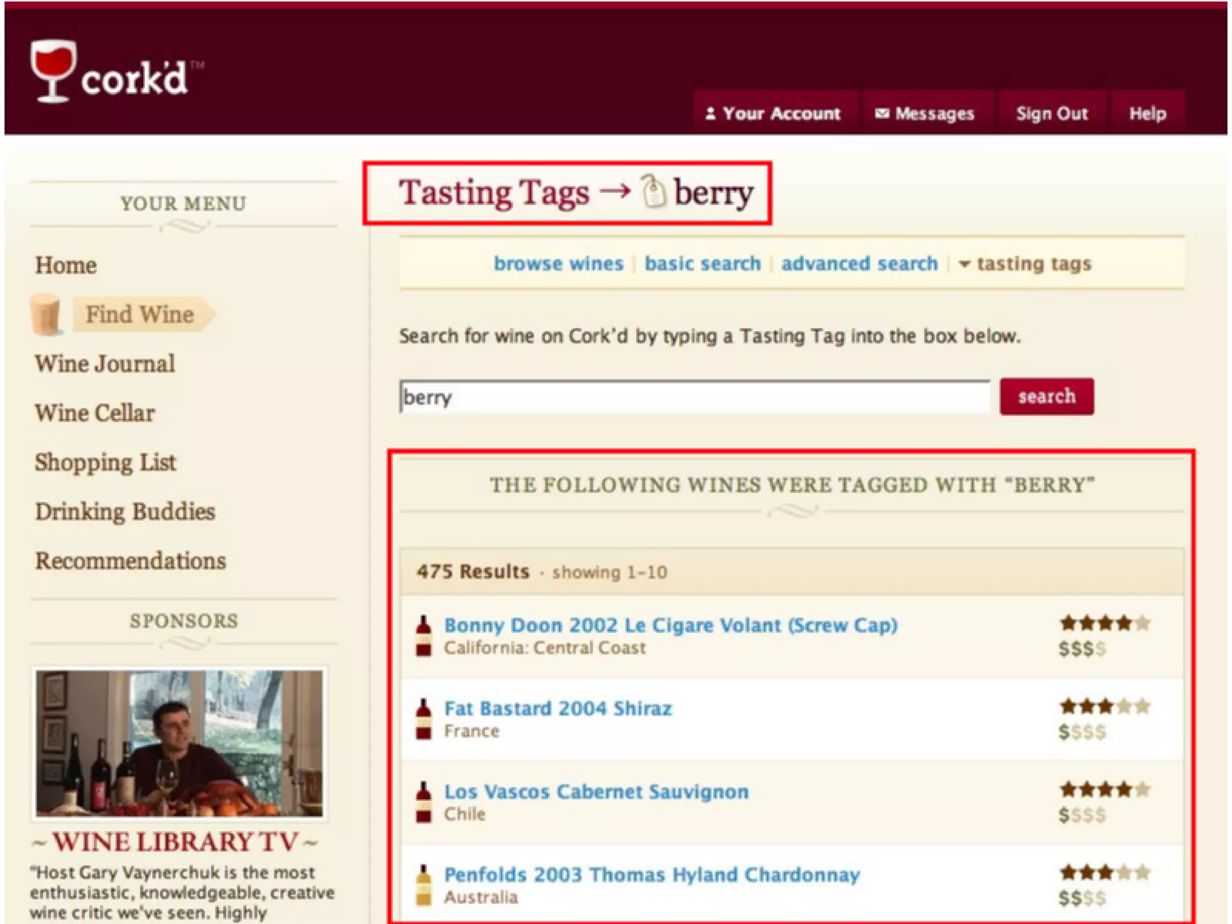The height and width of the screenshot is (924, 1232).
Task: Click Los Vascos Cabernet bottle icon
Action: (423, 802)
